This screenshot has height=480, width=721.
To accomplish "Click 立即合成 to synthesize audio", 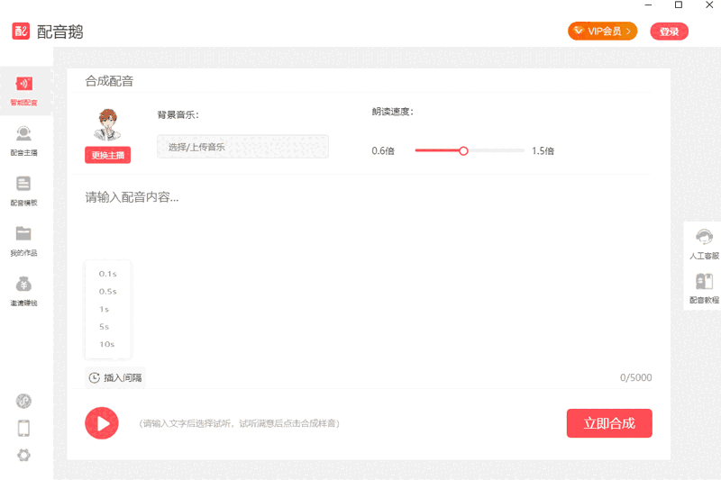I will [x=609, y=423].
